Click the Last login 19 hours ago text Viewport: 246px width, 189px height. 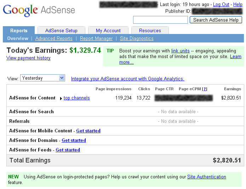point(184,5)
